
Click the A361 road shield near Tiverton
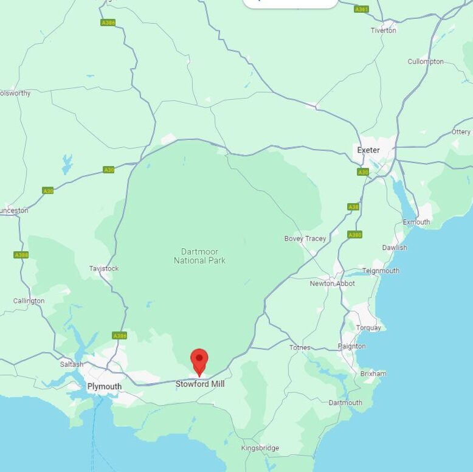tap(361, 9)
